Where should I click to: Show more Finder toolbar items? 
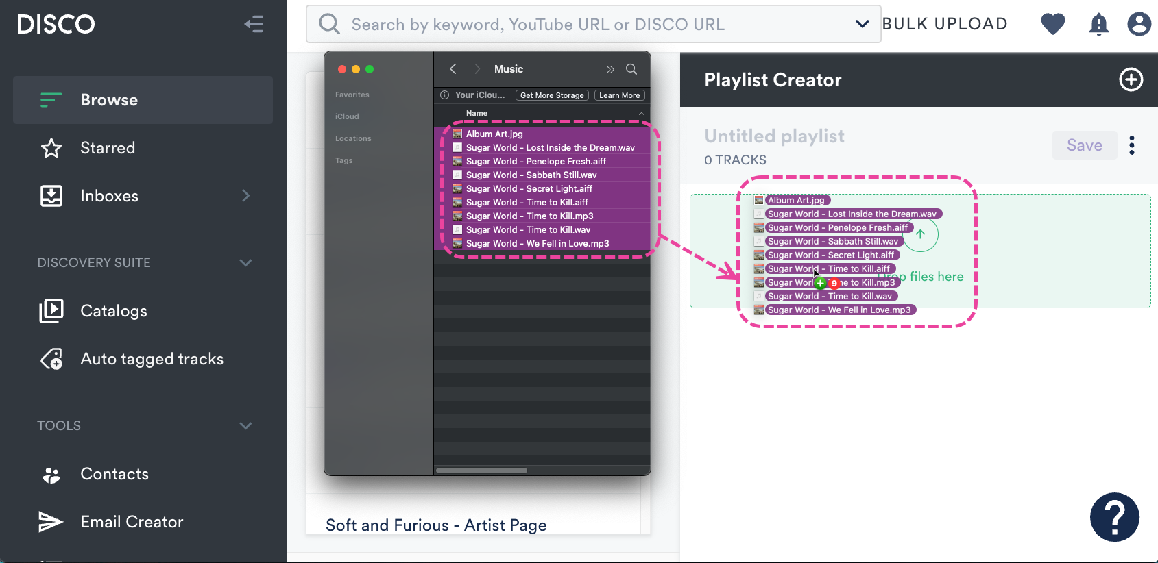pyautogui.click(x=610, y=69)
